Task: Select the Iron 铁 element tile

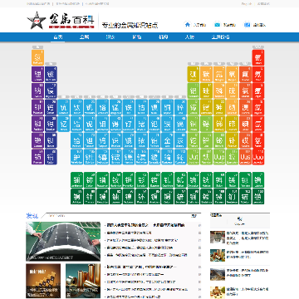Action: [x=129, y=107]
